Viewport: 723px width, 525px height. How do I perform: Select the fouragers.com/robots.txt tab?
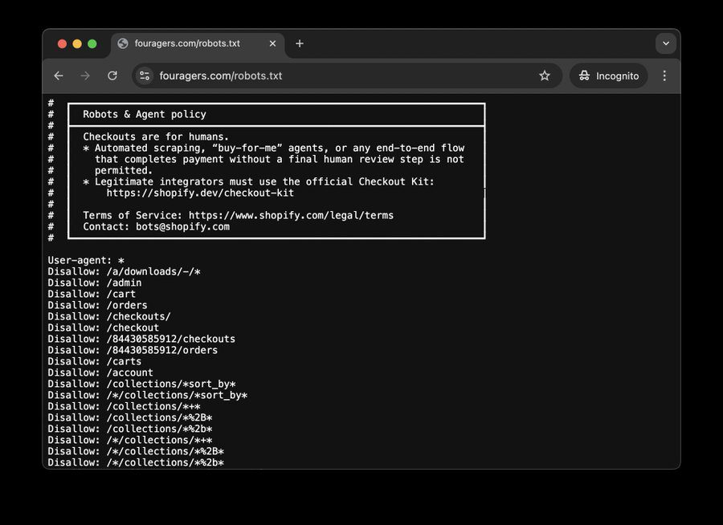[x=198, y=44]
